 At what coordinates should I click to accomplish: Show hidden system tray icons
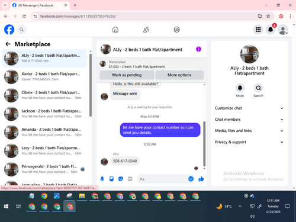[x=240, y=207]
